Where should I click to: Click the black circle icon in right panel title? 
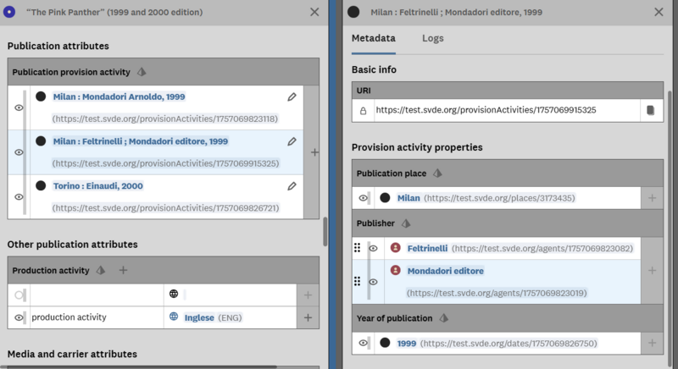click(x=353, y=12)
